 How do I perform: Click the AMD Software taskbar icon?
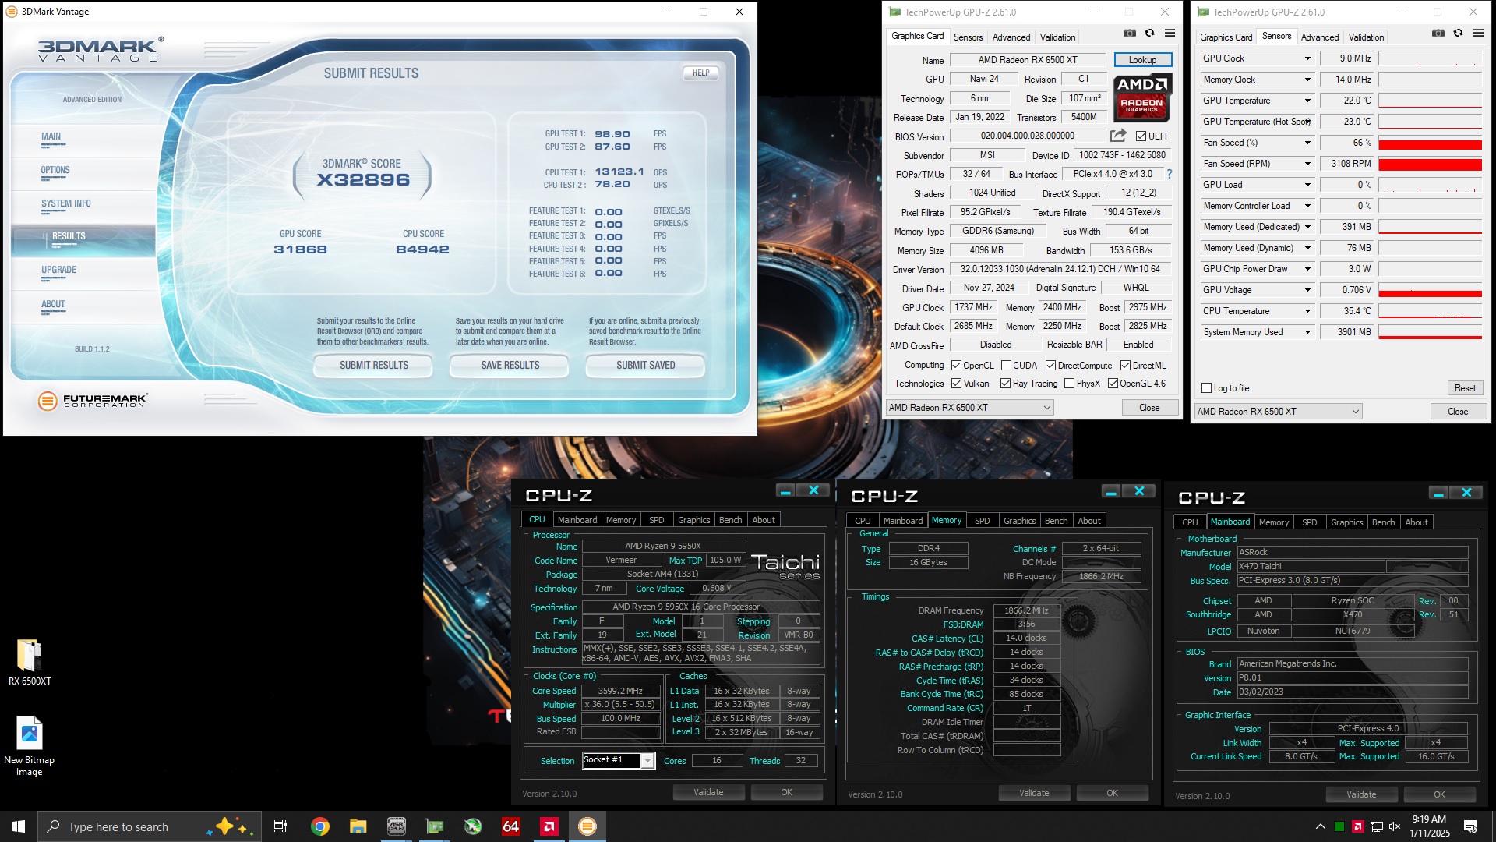coord(549,826)
